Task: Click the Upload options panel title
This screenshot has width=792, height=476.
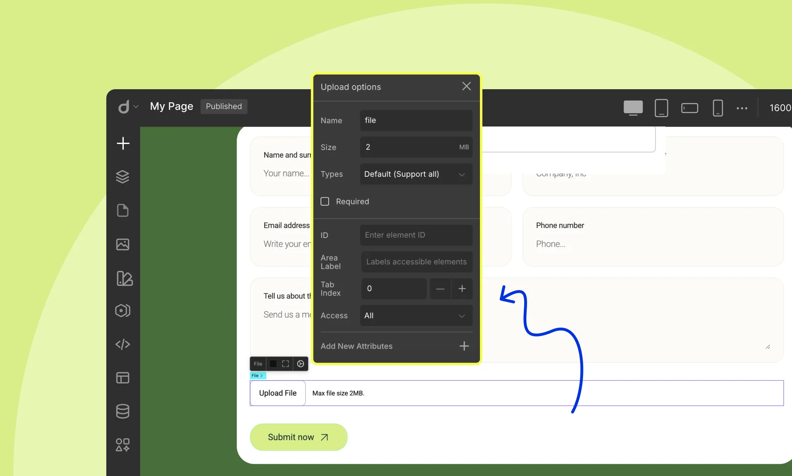Action: click(x=351, y=87)
